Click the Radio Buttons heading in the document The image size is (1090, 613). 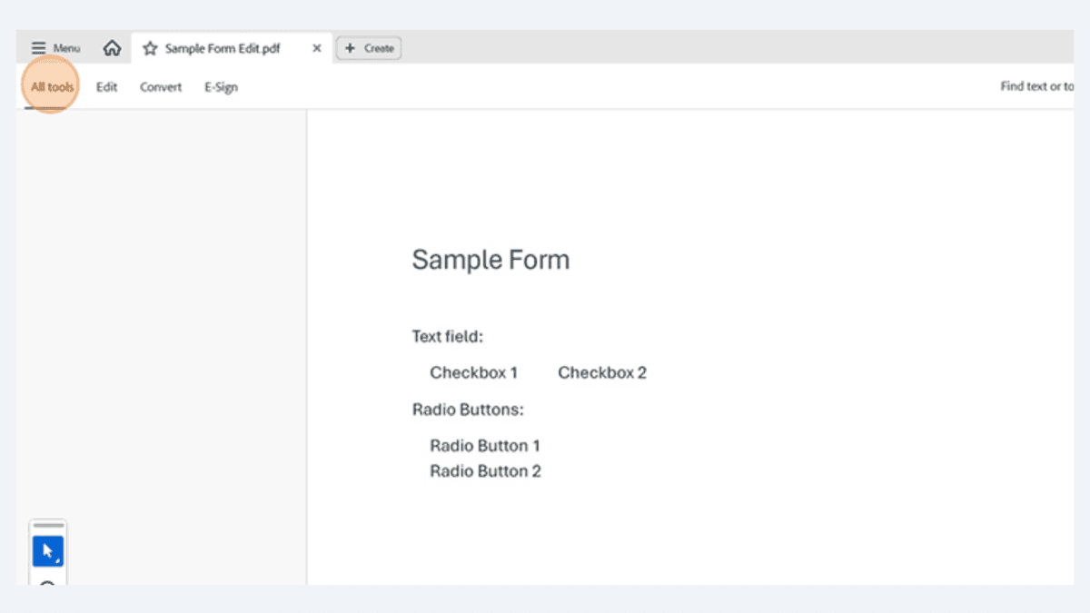(x=468, y=410)
